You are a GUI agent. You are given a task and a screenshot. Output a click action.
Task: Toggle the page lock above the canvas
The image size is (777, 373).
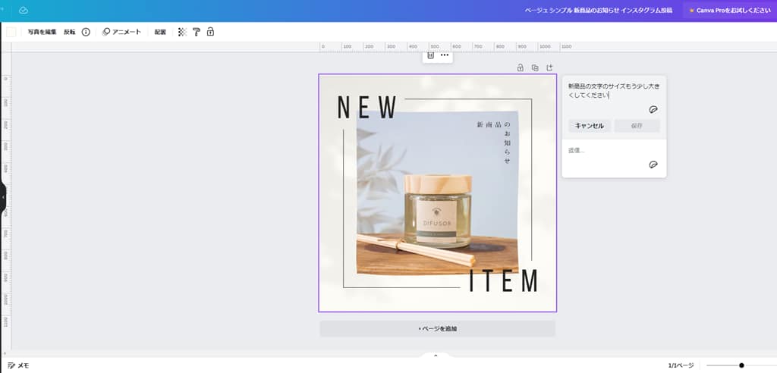(520, 67)
